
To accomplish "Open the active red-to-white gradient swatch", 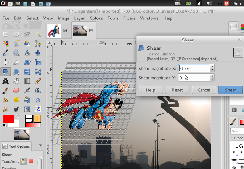I will click(33, 125).
